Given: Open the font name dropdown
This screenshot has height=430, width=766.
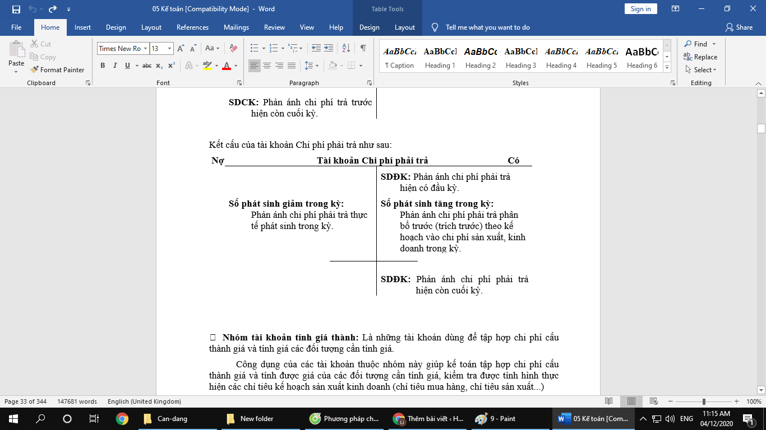Looking at the screenshot, I should tap(145, 49).
